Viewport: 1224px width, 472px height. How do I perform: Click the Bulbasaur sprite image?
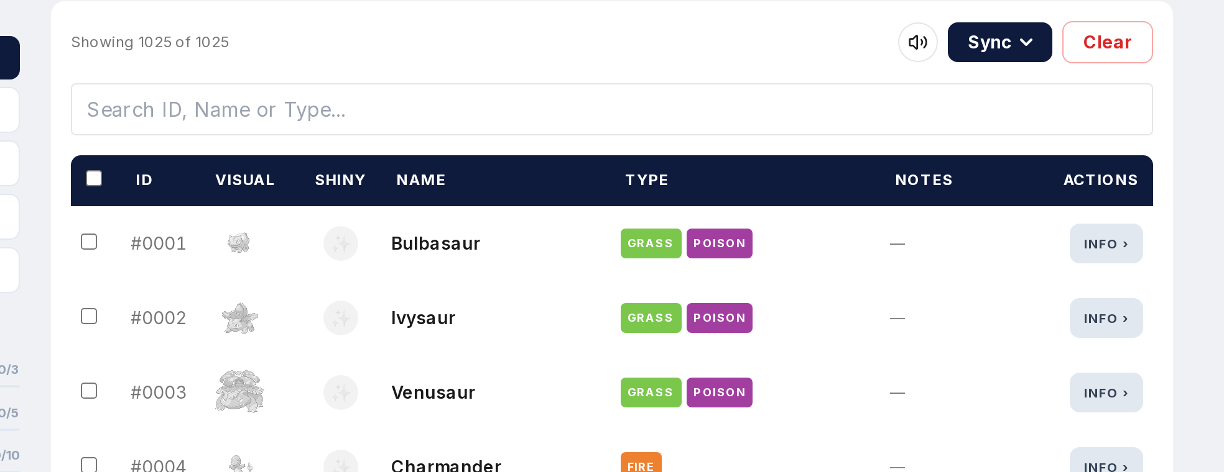pos(239,243)
